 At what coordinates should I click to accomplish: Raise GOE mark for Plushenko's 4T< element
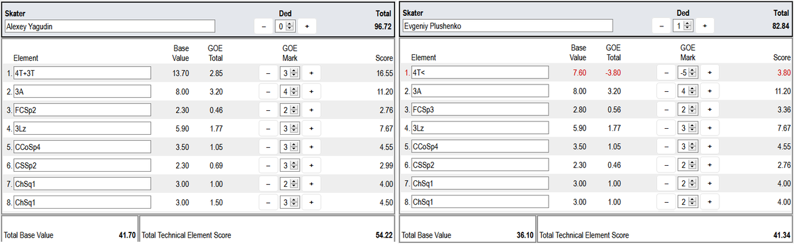(709, 73)
